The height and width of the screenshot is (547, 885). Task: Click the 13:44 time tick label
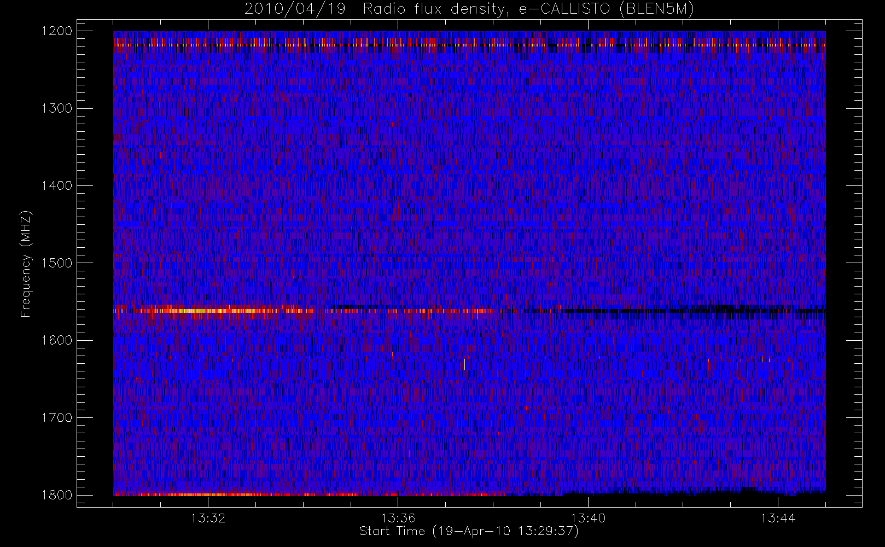[778, 518]
